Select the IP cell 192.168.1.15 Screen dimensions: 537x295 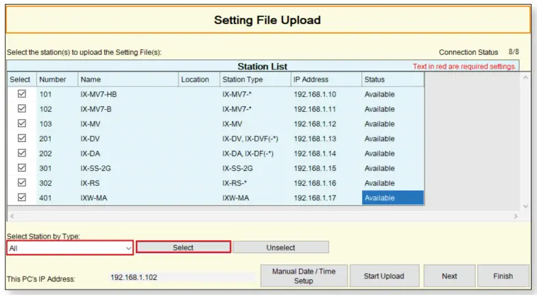326,168
